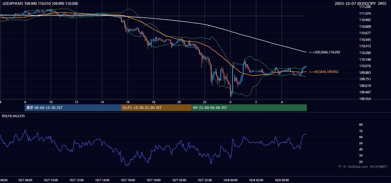This screenshot has height=183, width=391.
Task: Click RSI scale value 40
Action: click(x=361, y=149)
